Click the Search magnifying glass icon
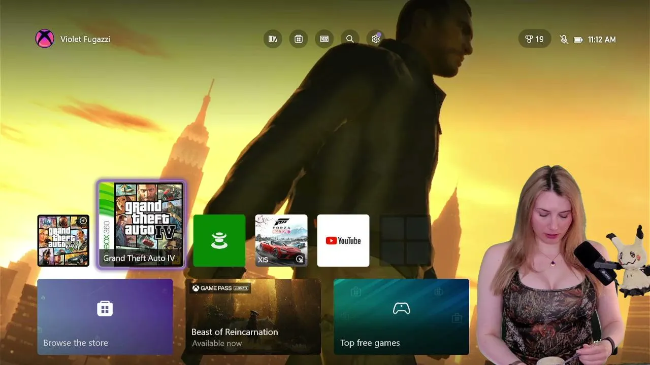 coord(350,39)
